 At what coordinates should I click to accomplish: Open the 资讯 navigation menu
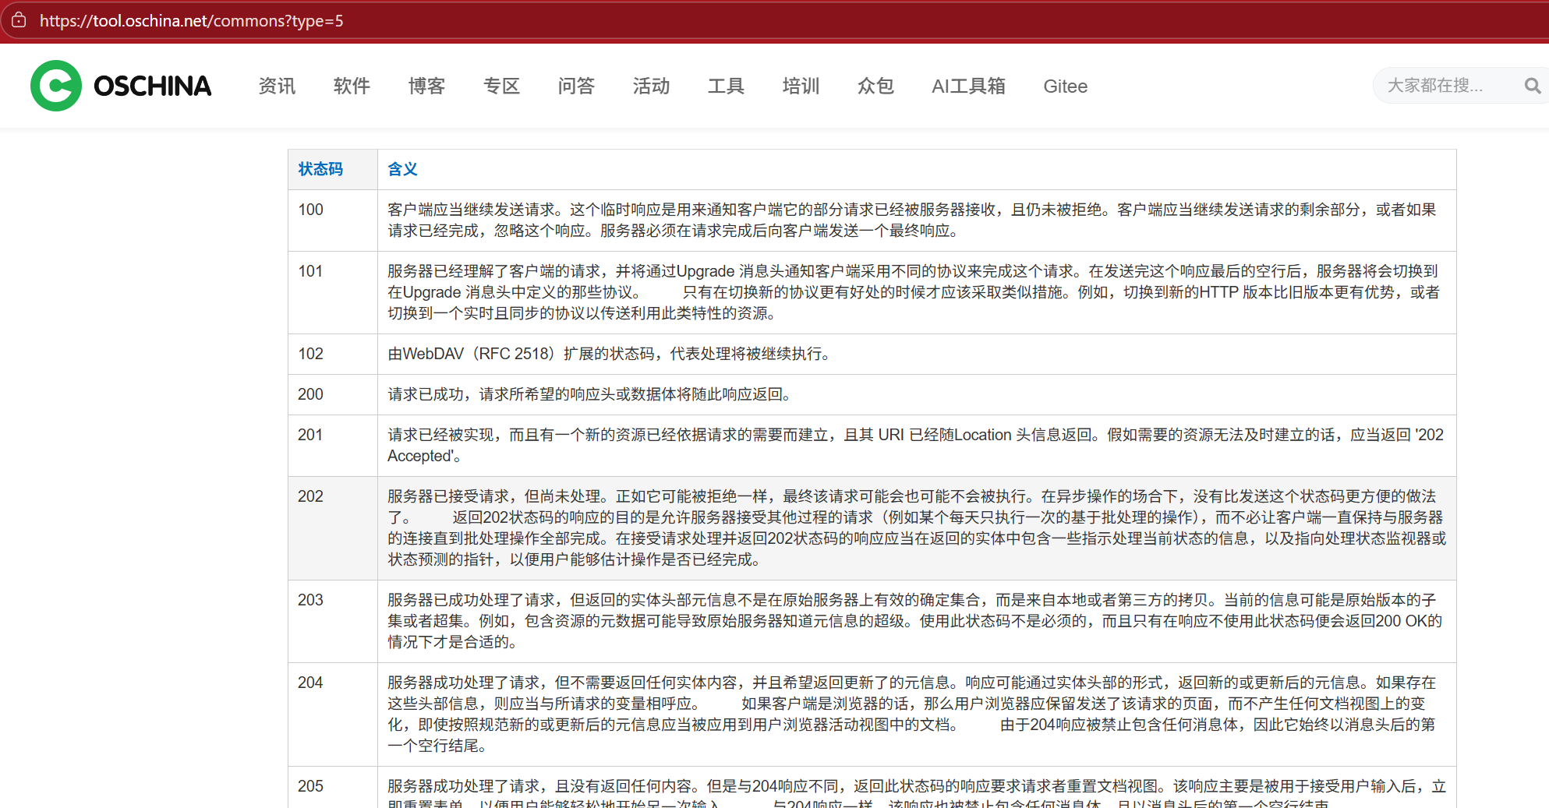(277, 86)
